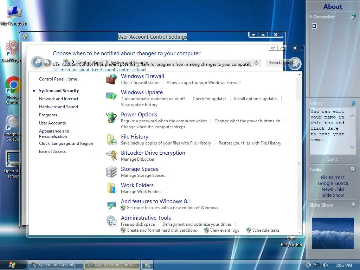The image size is (360, 270).
Task: Open the Start menu Windows logo
Action: click(x=12, y=265)
